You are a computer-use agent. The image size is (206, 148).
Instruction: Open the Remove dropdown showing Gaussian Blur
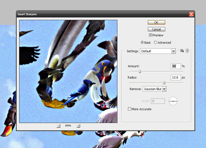(154, 89)
